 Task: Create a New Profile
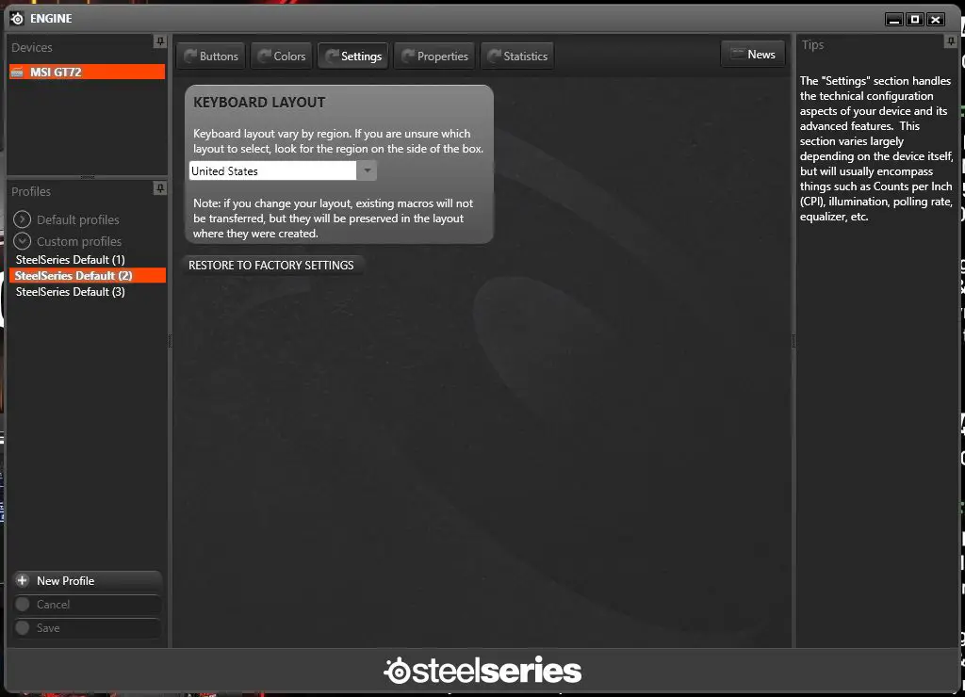[87, 581]
